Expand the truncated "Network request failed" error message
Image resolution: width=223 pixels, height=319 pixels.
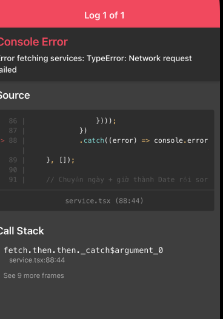tap(96, 64)
